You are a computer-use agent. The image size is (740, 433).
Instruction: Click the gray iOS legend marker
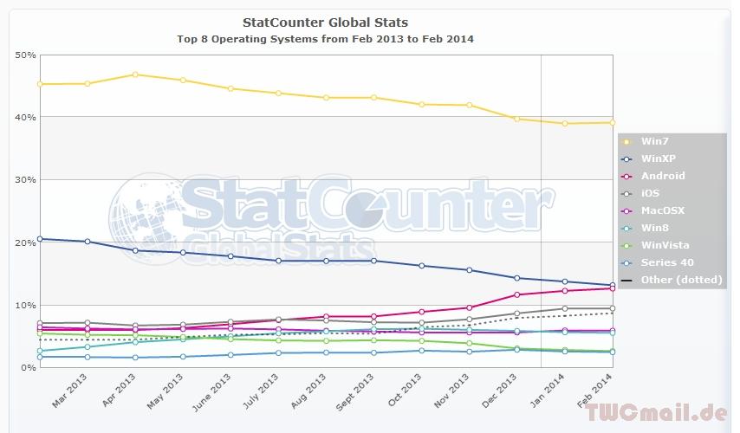[626, 193]
